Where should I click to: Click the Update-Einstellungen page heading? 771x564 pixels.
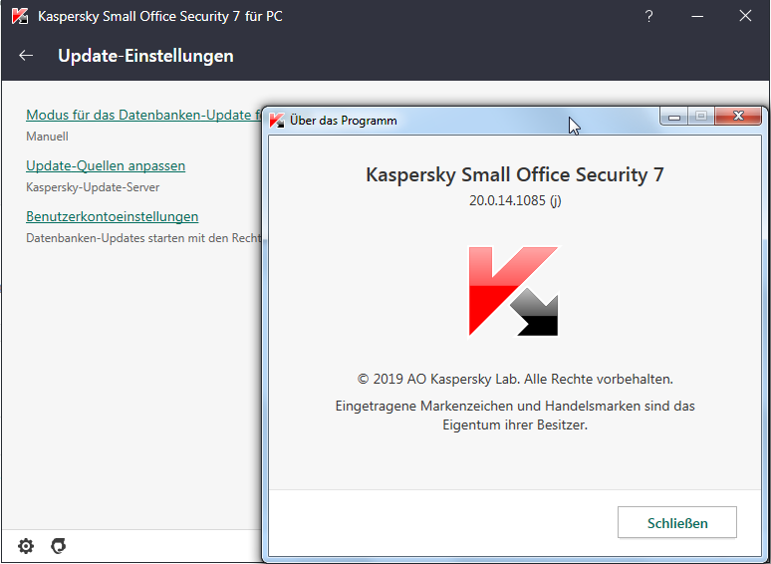pyautogui.click(x=145, y=56)
